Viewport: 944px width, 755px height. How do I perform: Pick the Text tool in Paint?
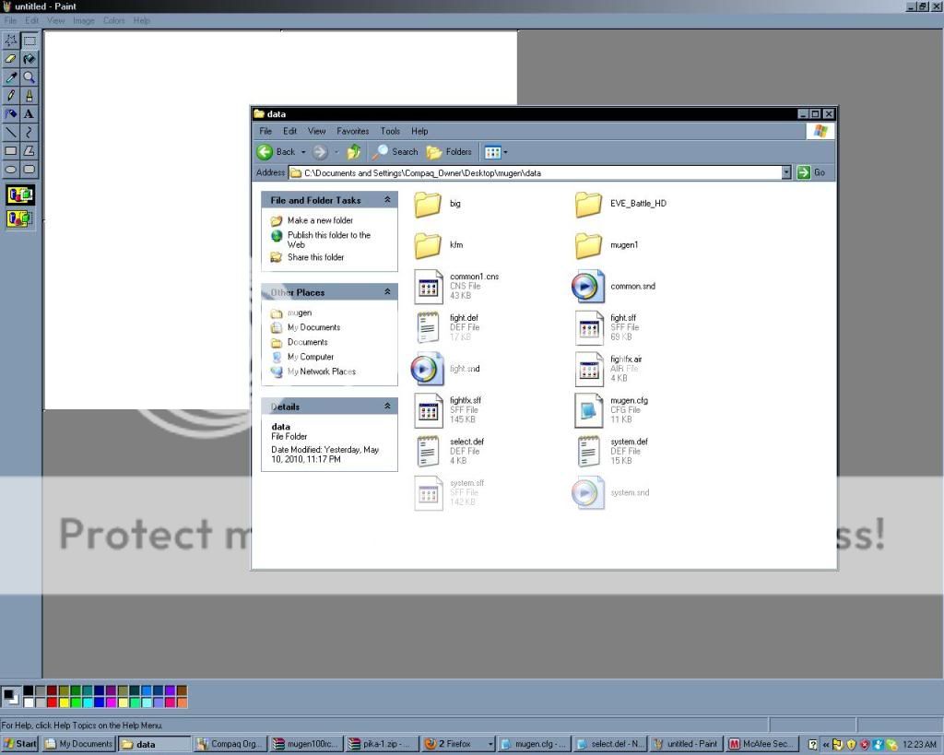pyautogui.click(x=29, y=114)
